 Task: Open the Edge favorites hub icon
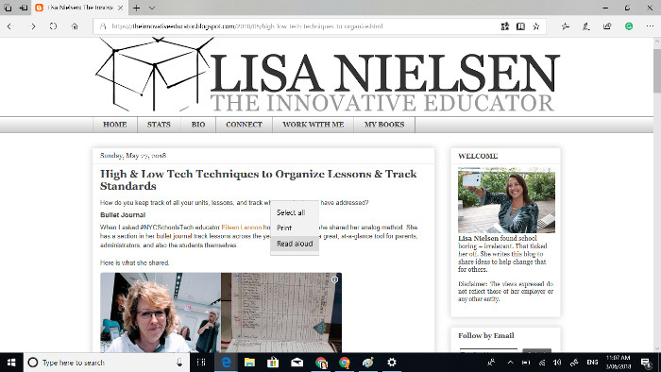click(x=566, y=26)
